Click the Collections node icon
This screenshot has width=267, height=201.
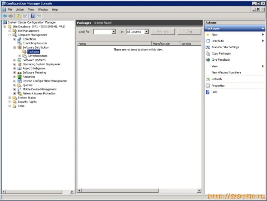20,39
